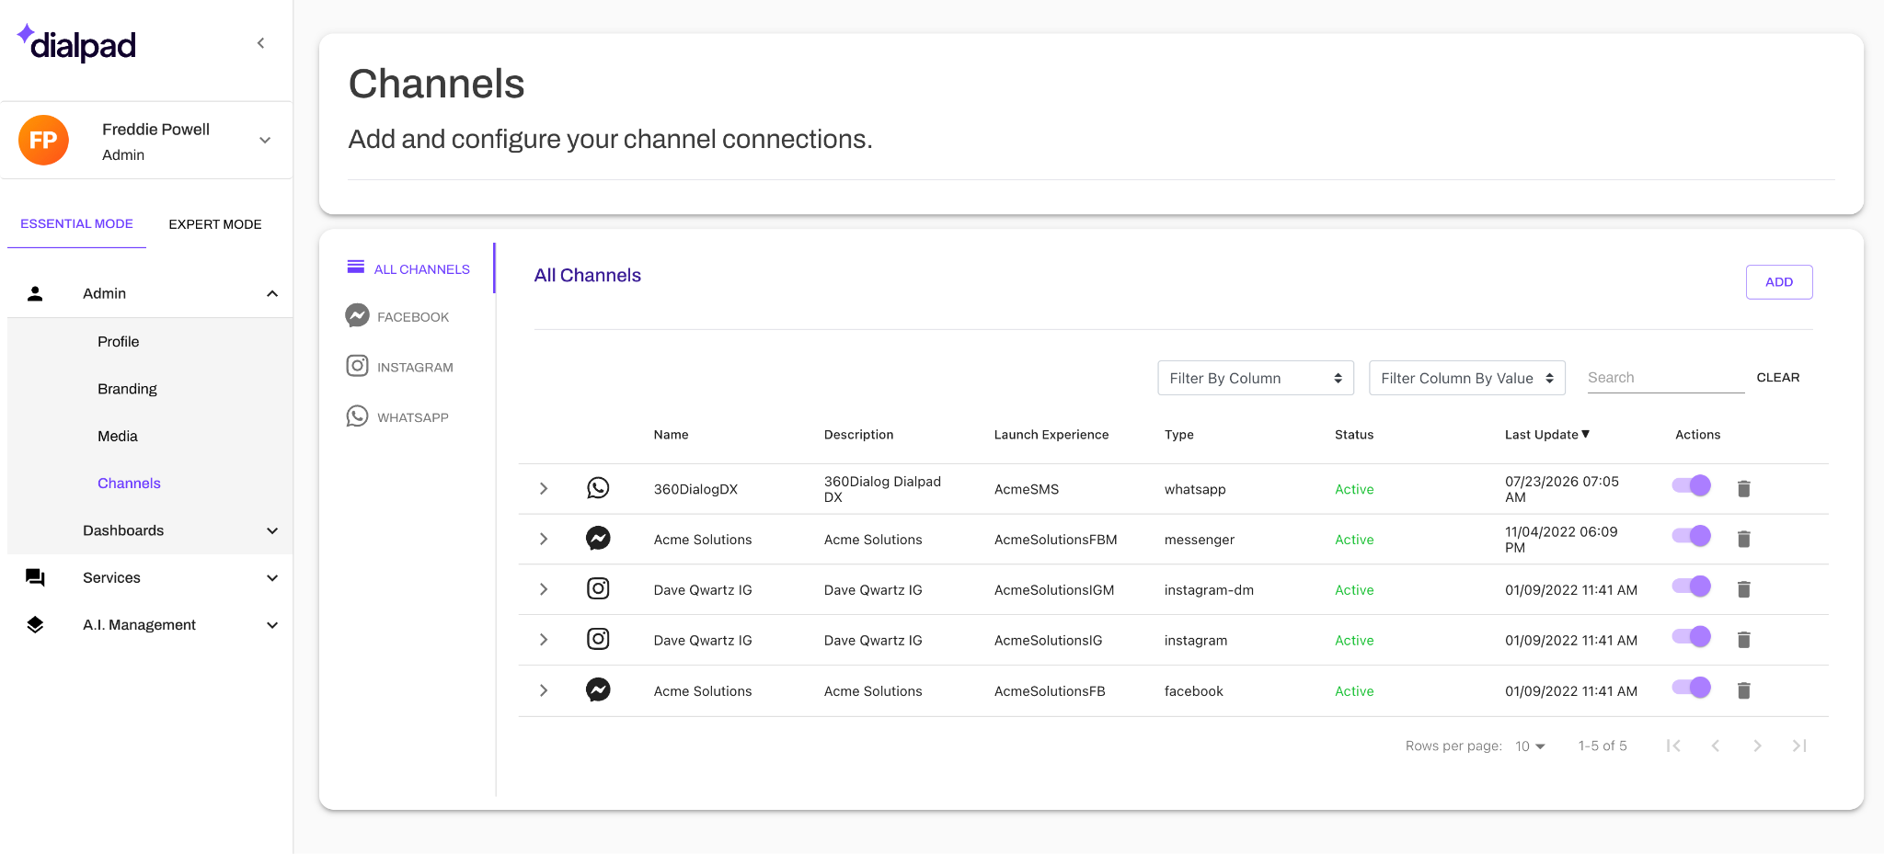Click the Last Update sort arrow

tap(1585, 434)
